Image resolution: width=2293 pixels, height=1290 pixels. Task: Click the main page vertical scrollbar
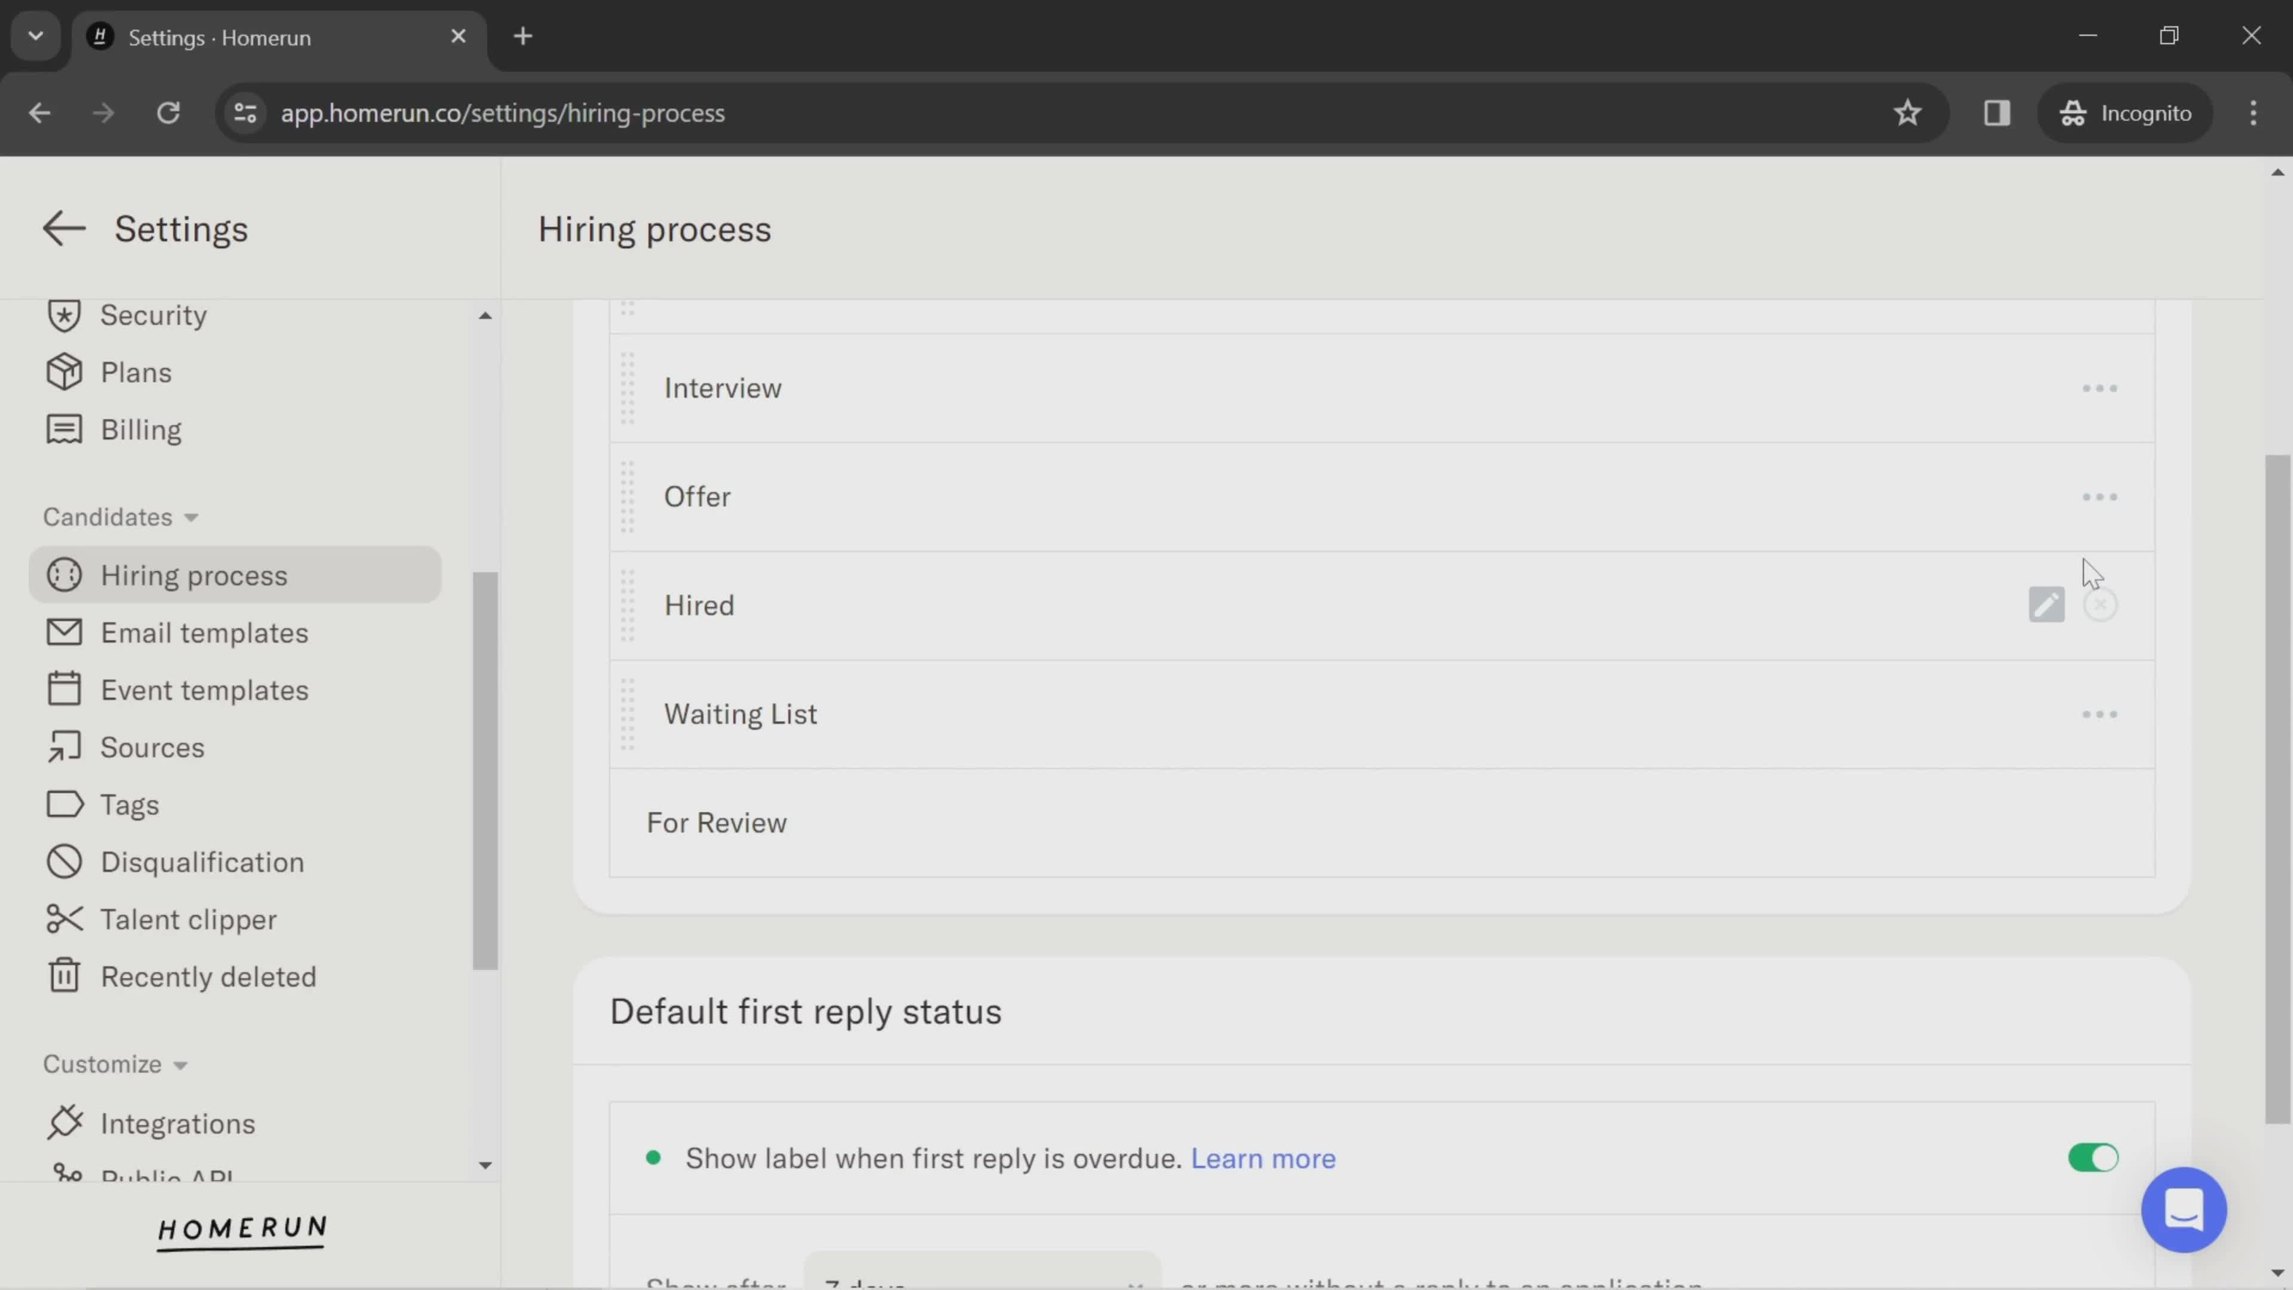point(2277,789)
